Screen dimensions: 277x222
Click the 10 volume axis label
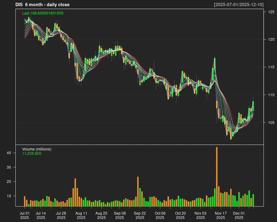click(9, 196)
